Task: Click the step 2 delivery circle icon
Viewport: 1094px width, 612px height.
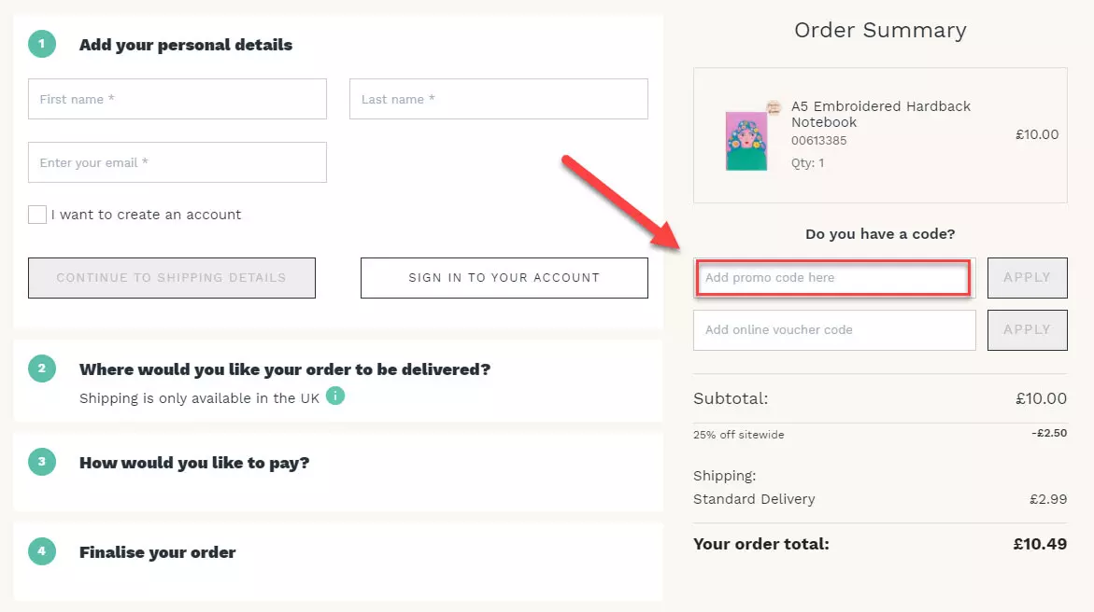Action: tap(41, 369)
